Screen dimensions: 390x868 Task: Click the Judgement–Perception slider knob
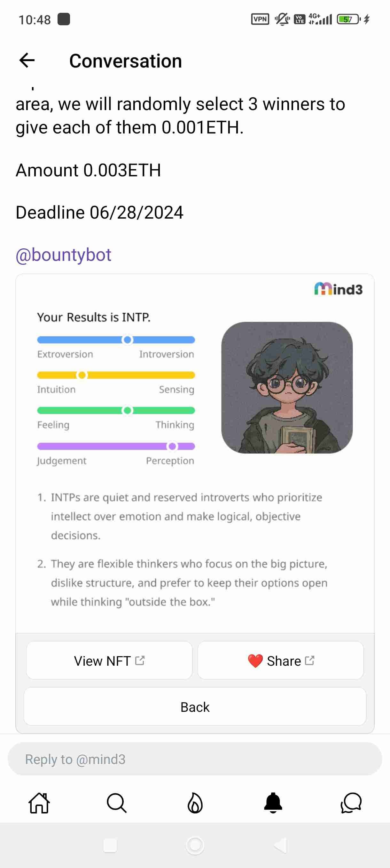pyautogui.click(x=172, y=446)
